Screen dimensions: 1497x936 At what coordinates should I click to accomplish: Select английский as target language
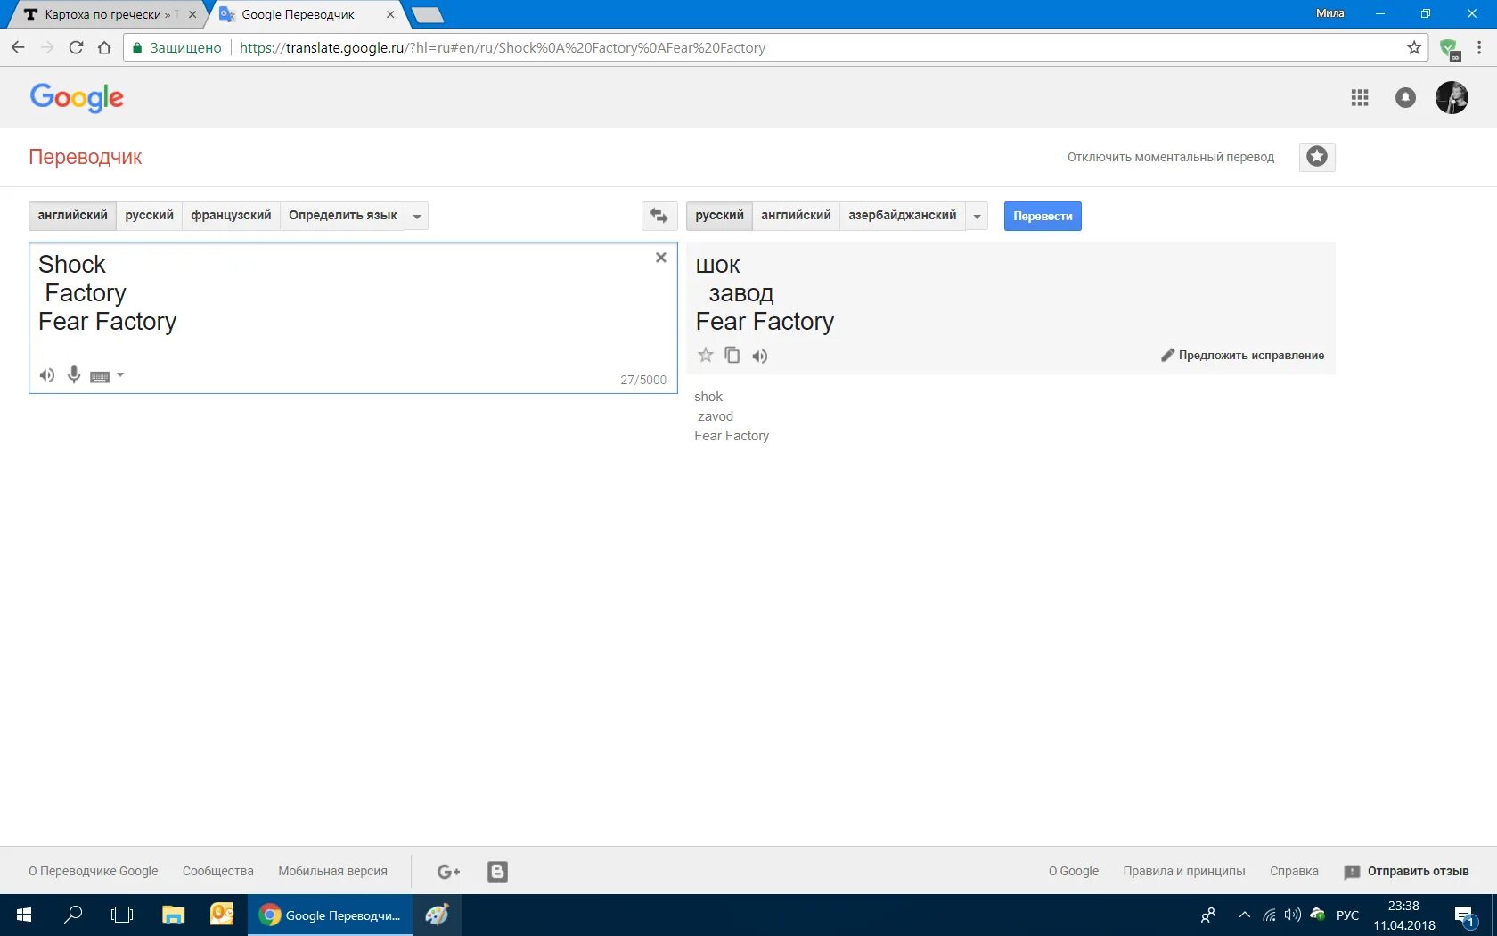point(796,216)
